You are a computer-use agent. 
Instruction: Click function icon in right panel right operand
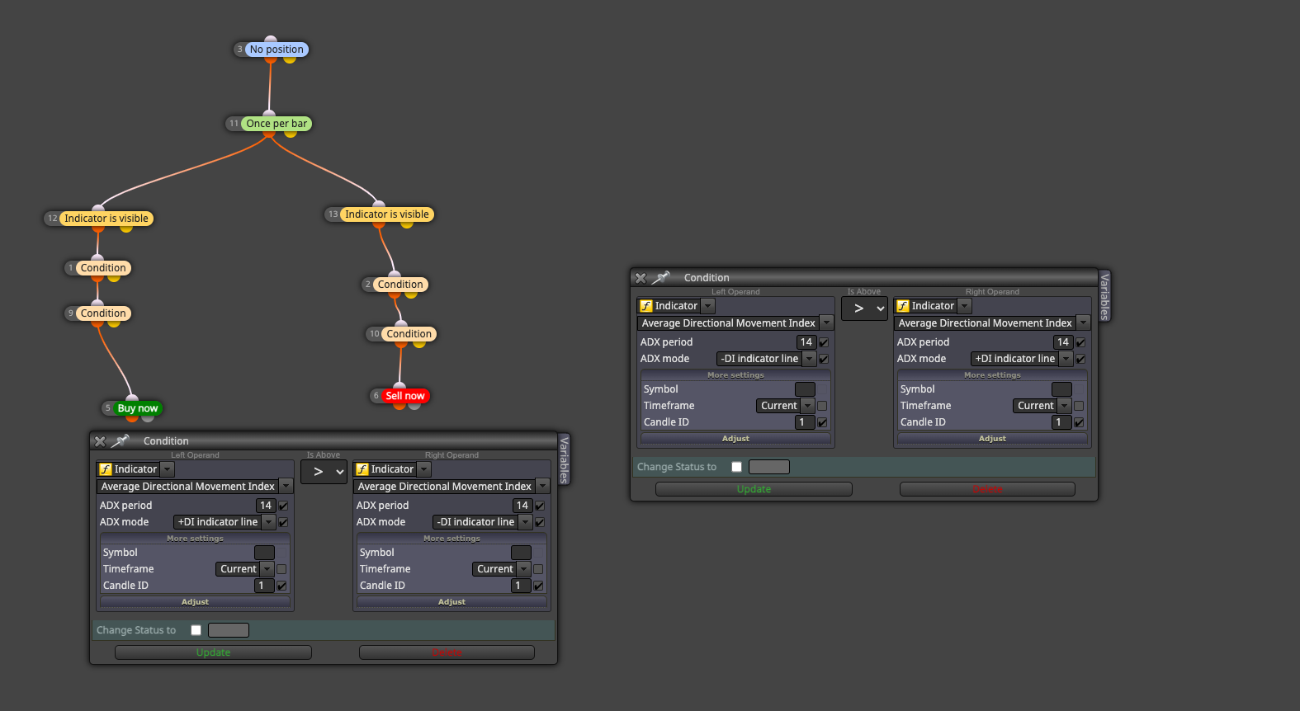[x=903, y=306]
